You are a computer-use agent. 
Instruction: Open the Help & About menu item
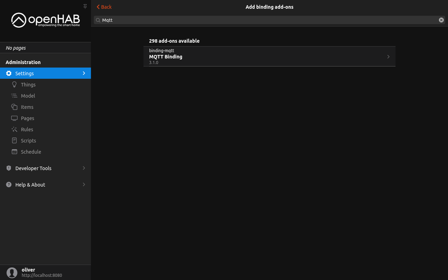30,185
